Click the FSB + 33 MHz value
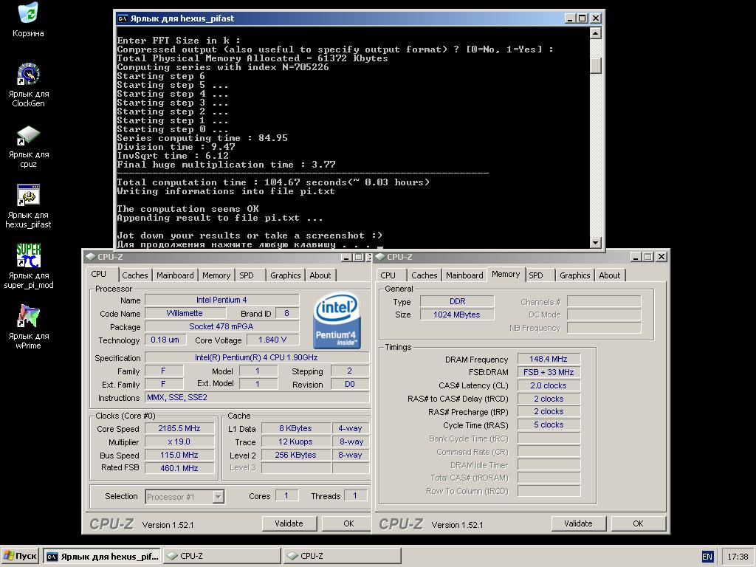The height and width of the screenshot is (567, 756). point(549,372)
